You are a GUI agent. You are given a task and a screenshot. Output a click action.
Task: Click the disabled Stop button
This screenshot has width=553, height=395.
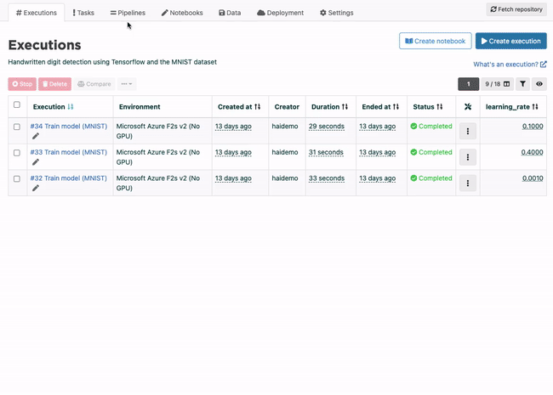(22, 84)
